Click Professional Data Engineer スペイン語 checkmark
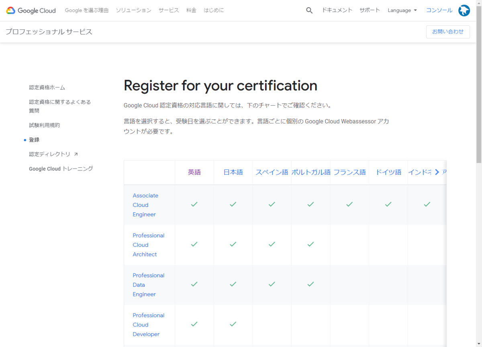Image resolution: width=482 pixels, height=347 pixels. 272,284
